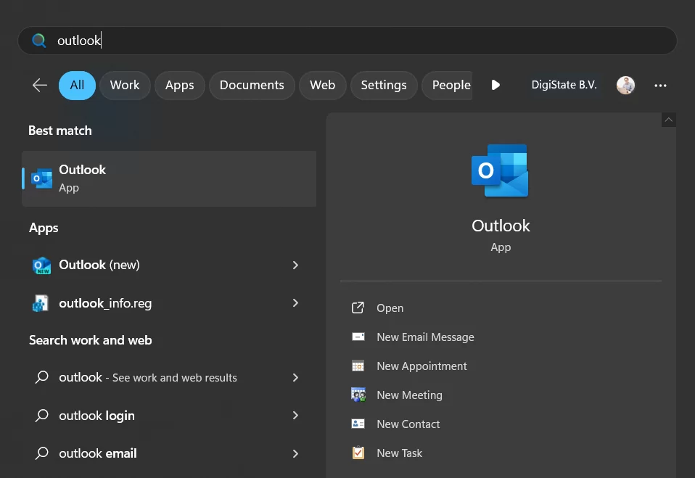Image resolution: width=695 pixels, height=478 pixels.
Task: Expand 'See work and web results' chevron
Action: pyautogui.click(x=295, y=377)
